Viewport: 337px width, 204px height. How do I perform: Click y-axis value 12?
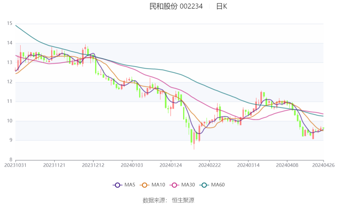[x=10, y=82]
